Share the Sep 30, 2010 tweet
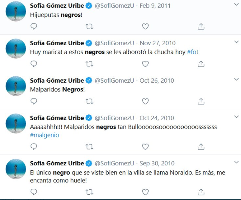This screenshot has width=241, height=200. pyautogui.click(x=201, y=192)
